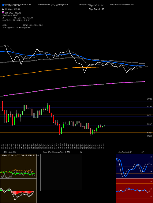Select the '50 Day - 587.39' legend text

point(13,9)
